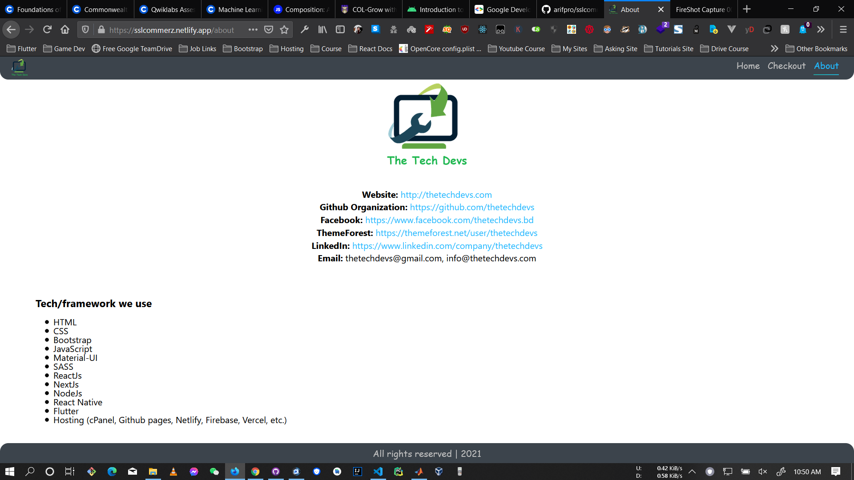The height and width of the screenshot is (480, 854).
Task: Save page to Pocket icon
Action: pyautogui.click(x=269, y=30)
